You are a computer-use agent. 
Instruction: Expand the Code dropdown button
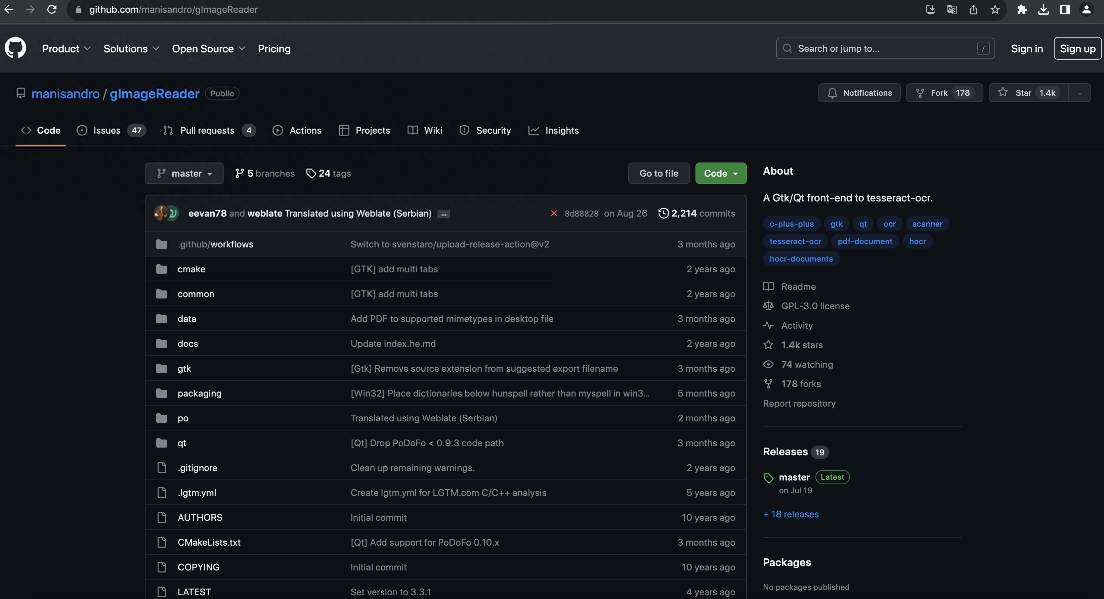click(720, 173)
